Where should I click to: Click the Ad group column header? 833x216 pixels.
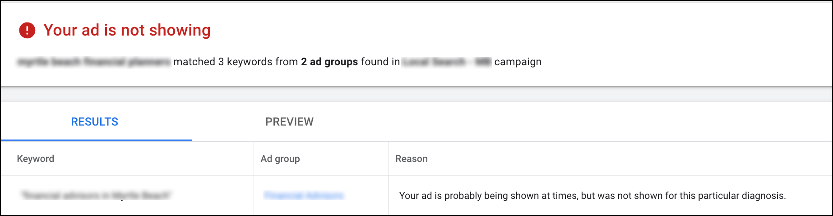coord(280,158)
